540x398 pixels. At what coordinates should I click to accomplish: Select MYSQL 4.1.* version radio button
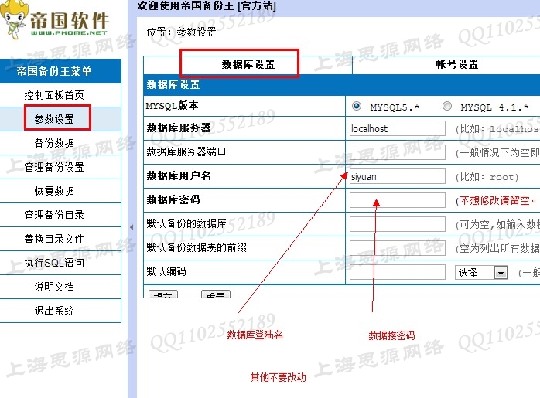point(447,106)
